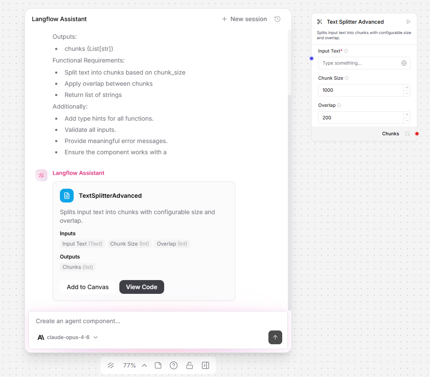Click the blue Input Text input handle
This screenshot has width=430, height=377.
312,59
